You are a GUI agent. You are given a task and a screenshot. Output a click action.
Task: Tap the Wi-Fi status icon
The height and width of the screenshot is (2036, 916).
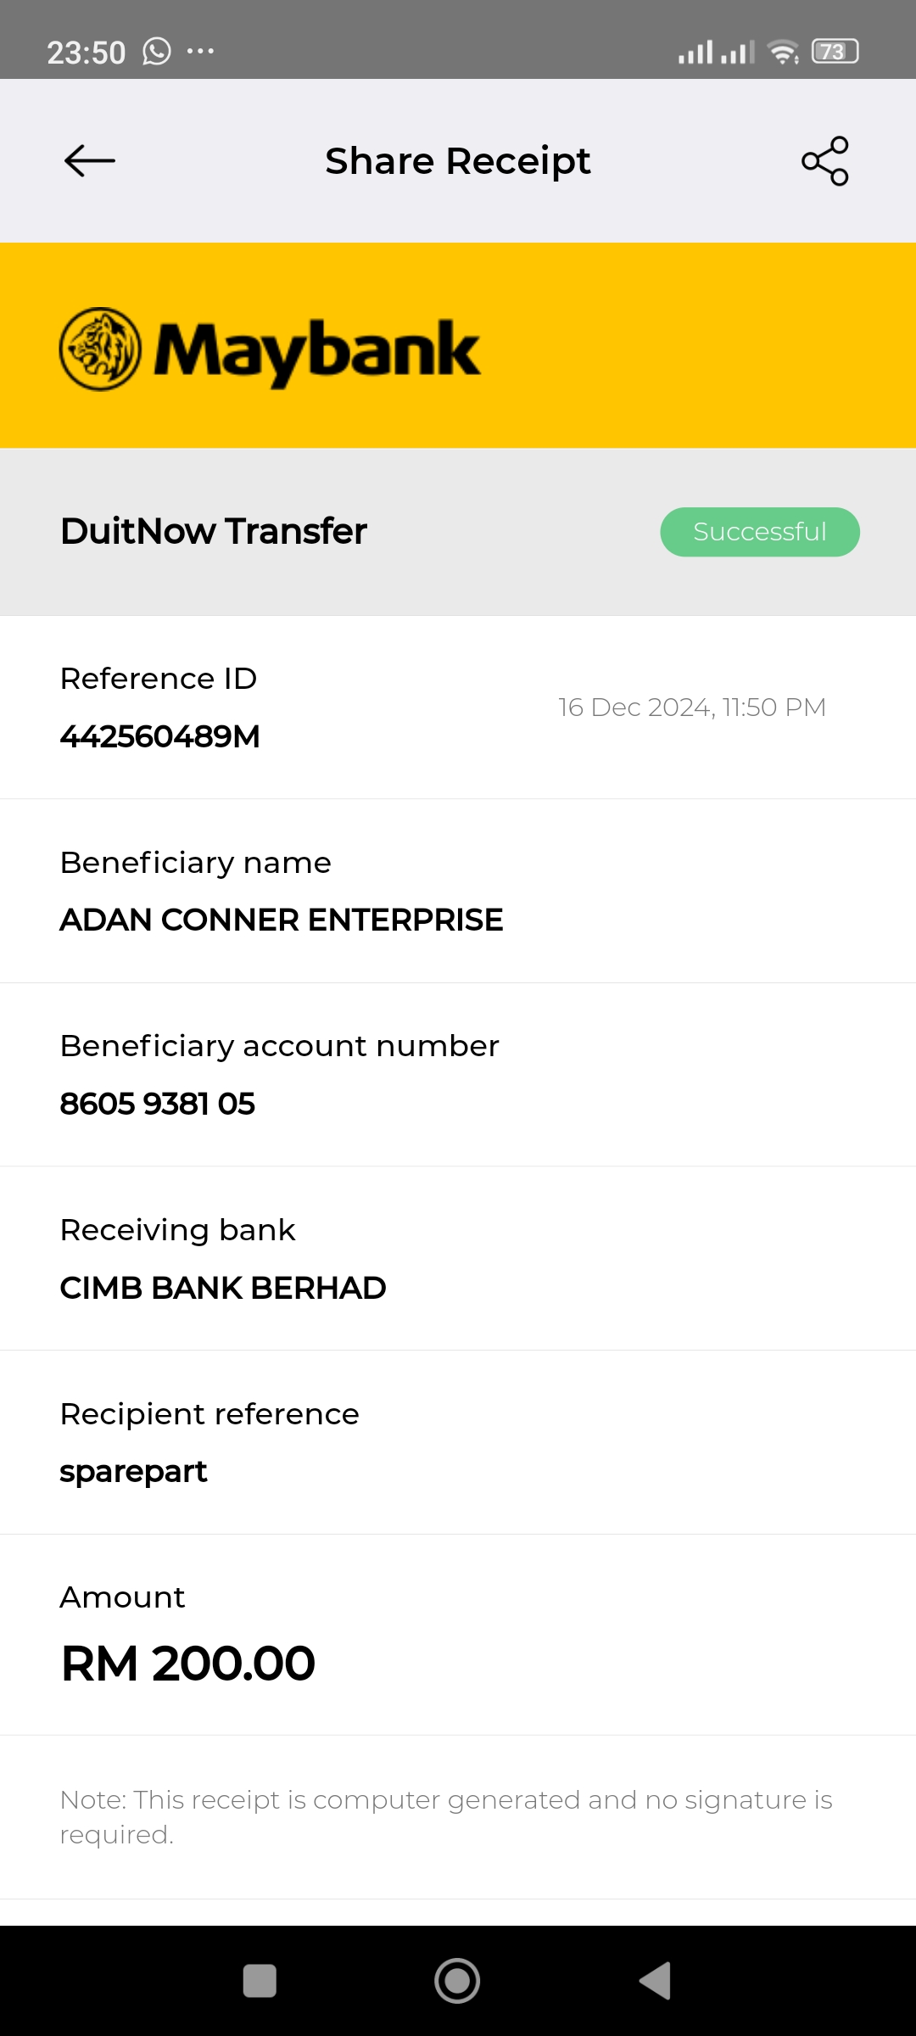pyautogui.click(x=783, y=52)
